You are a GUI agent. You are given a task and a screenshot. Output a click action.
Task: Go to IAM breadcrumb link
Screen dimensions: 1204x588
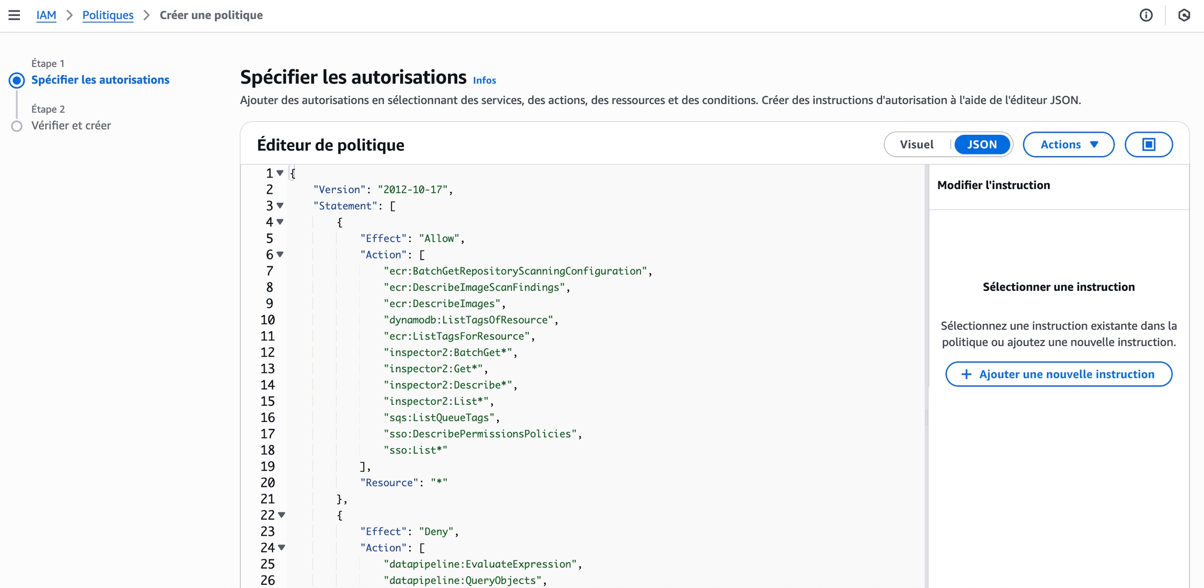pyautogui.click(x=46, y=15)
